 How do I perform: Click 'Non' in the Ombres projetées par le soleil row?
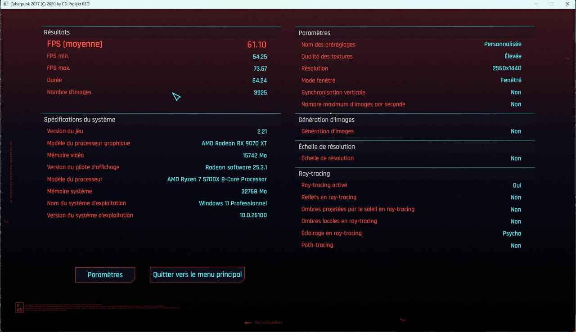tap(516, 210)
